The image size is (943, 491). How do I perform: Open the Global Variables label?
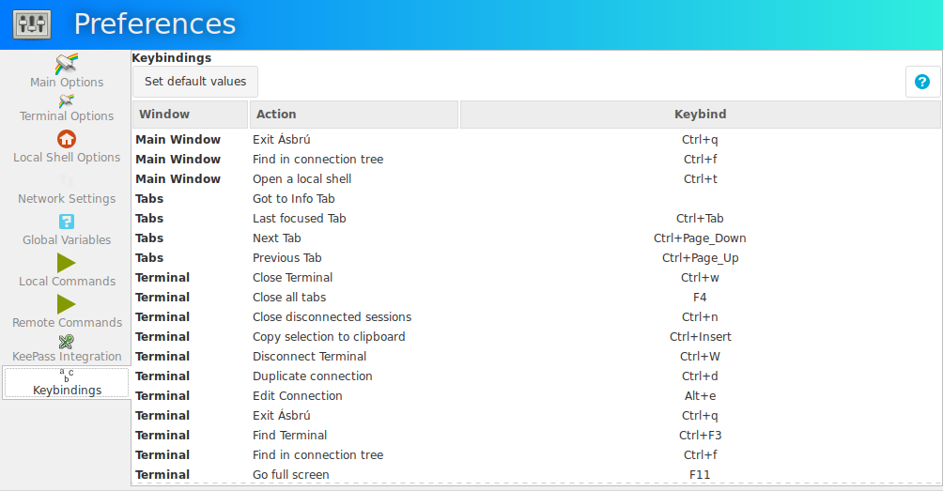[67, 239]
